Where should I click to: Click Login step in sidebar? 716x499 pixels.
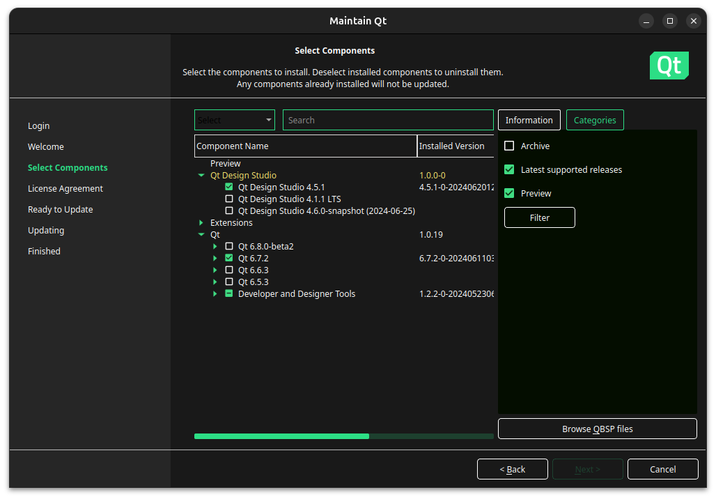click(x=39, y=125)
